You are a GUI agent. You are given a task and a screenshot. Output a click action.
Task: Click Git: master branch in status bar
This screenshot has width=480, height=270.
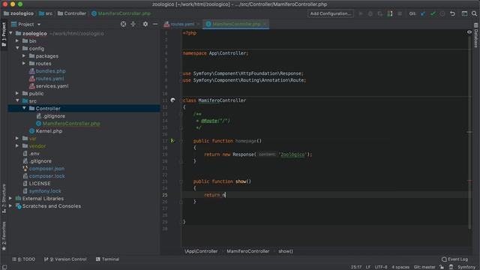(424, 267)
